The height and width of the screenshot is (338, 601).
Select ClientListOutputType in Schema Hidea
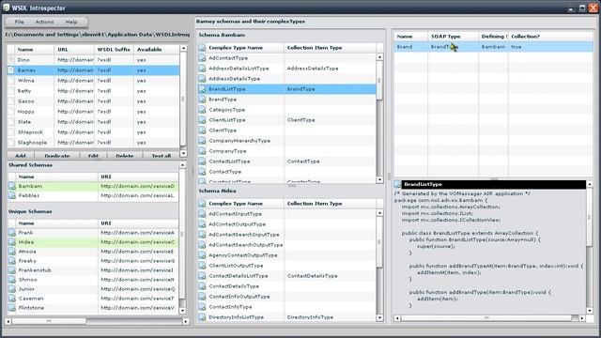coord(286,265)
